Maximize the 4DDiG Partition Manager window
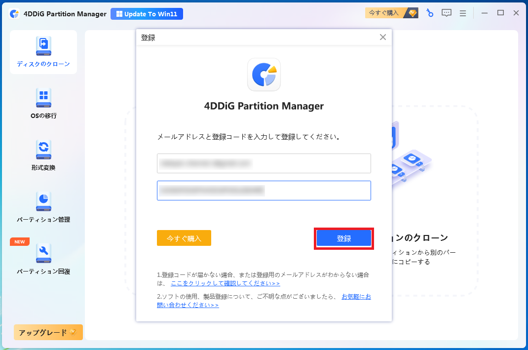Image resolution: width=528 pixels, height=350 pixels. click(501, 13)
